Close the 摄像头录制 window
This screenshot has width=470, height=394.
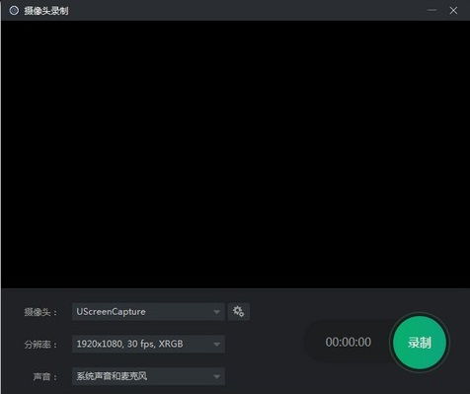pos(453,11)
